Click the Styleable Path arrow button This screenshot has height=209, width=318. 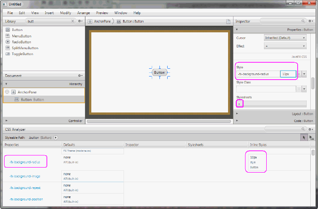coord(55,138)
